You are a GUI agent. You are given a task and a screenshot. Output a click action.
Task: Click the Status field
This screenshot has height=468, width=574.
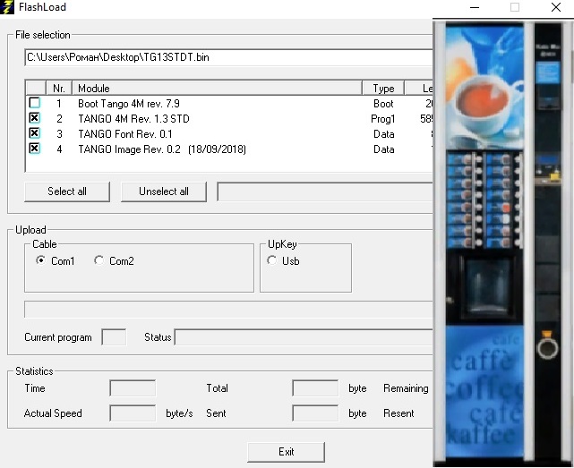pyautogui.click(x=304, y=337)
